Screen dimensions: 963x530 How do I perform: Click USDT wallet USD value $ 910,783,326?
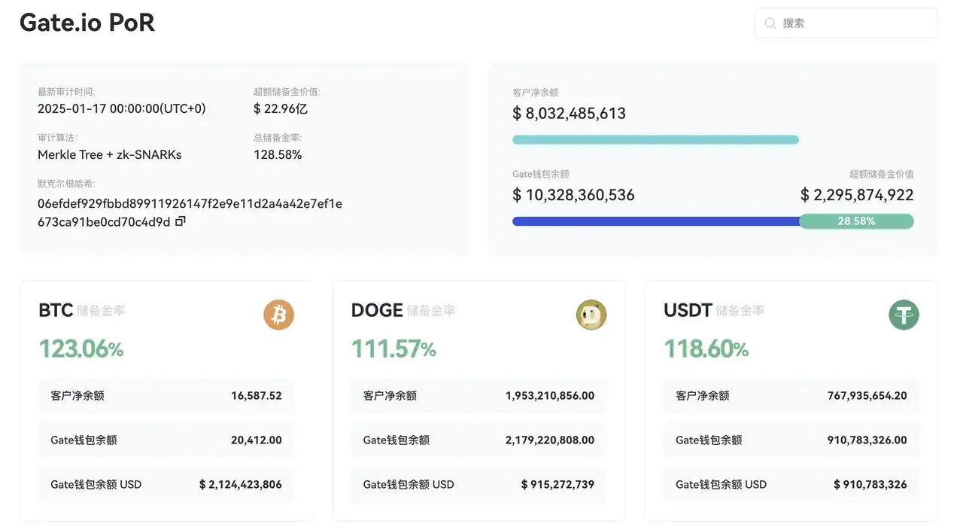pos(870,484)
